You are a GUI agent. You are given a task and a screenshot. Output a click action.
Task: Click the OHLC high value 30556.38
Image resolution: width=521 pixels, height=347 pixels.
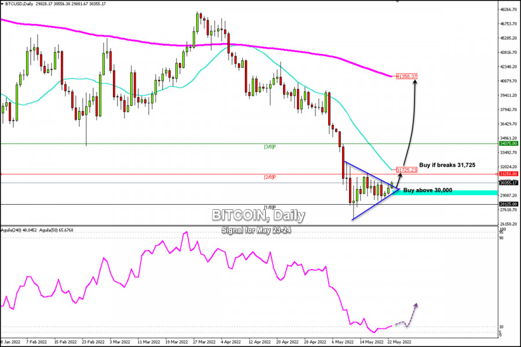click(x=61, y=4)
